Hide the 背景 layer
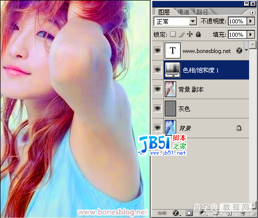Image resolution: width=258 pixels, height=218 pixels. point(157,128)
